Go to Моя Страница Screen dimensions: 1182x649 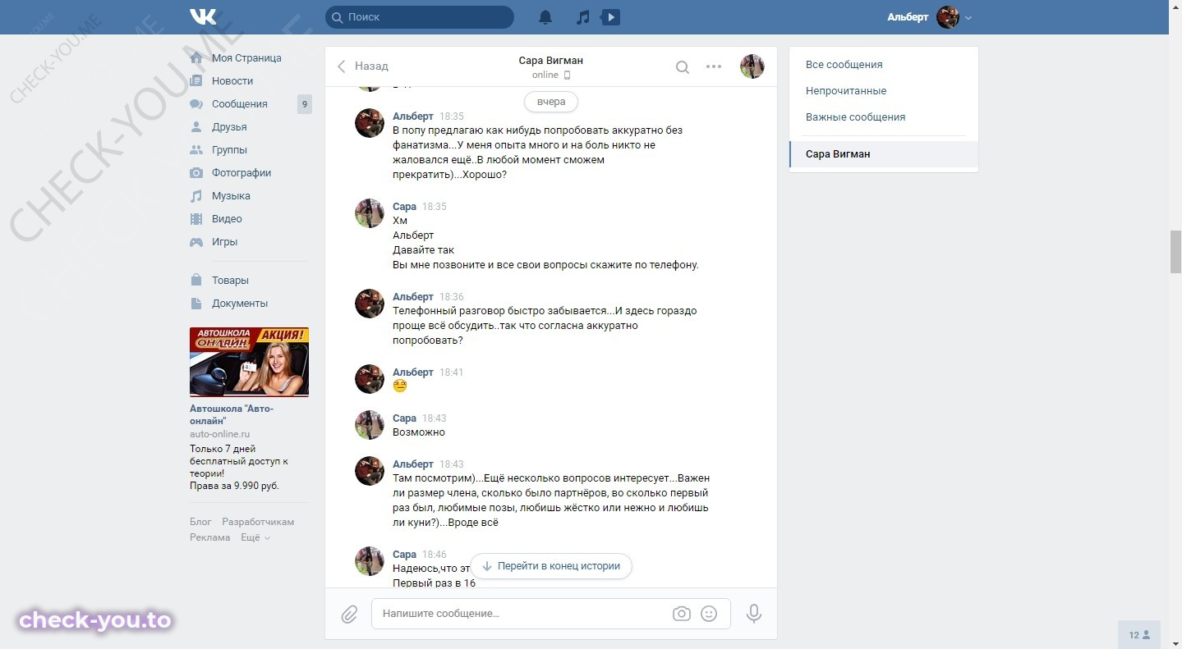tap(246, 58)
